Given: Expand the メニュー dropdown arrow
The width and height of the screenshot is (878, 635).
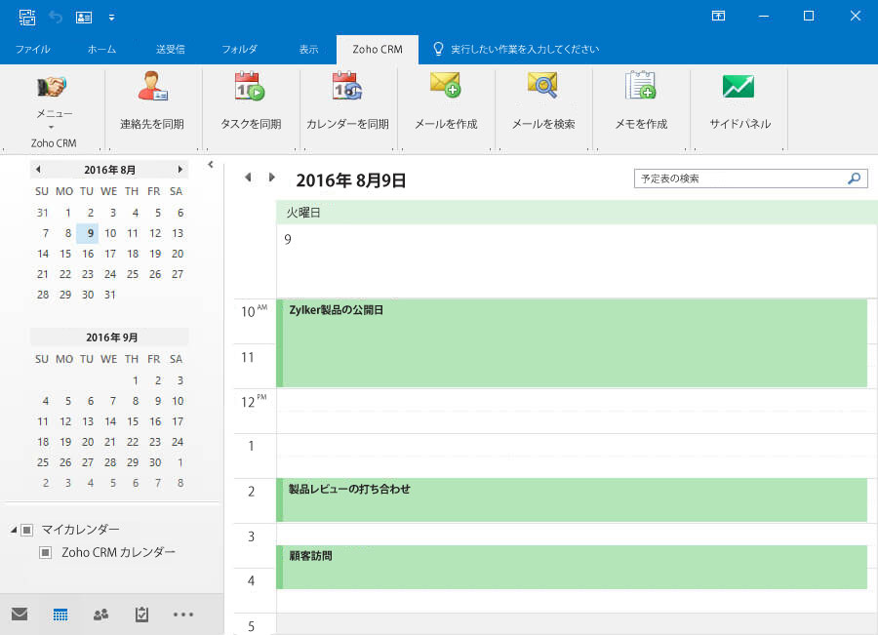Looking at the screenshot, I should pyautogui.click(x=52, y=127).
